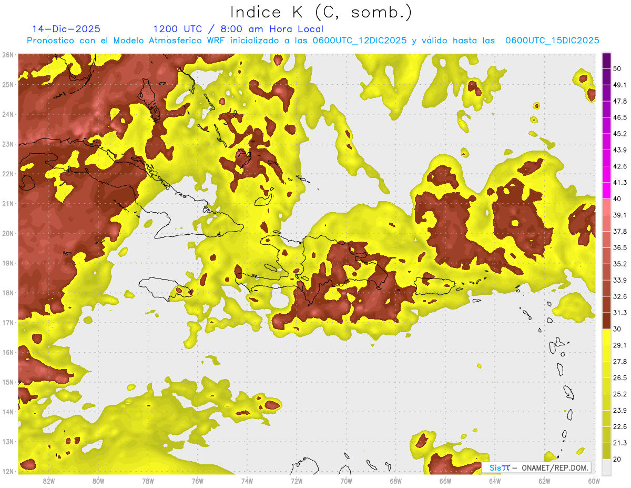Screen dimensions: 631x488
Task: Pick the magenta band between 41.3 and 42.6
Action: click(x=606, y=174)
